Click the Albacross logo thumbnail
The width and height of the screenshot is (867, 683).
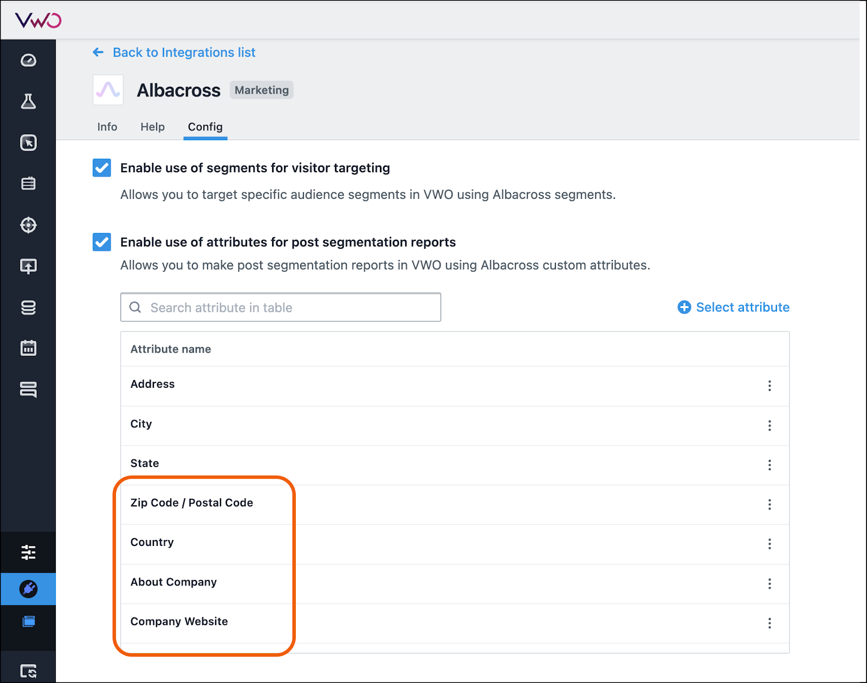tap(108, 90)
